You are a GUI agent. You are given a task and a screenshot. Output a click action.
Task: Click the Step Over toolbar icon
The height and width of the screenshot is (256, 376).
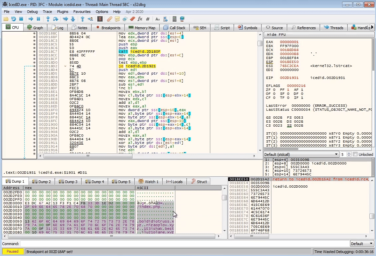click(x=55, y=19)
